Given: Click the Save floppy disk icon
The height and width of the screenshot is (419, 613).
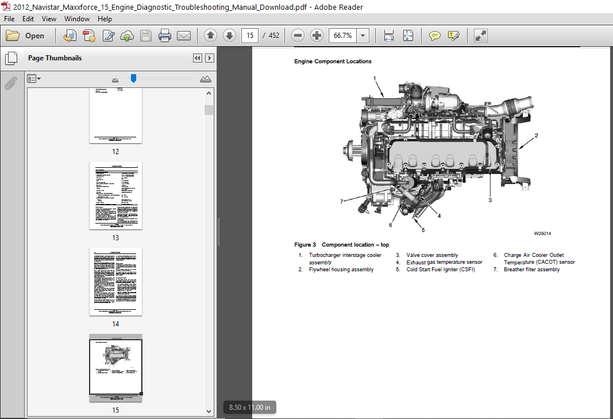Looking at the screenshot, I should (x=146, y=36).
